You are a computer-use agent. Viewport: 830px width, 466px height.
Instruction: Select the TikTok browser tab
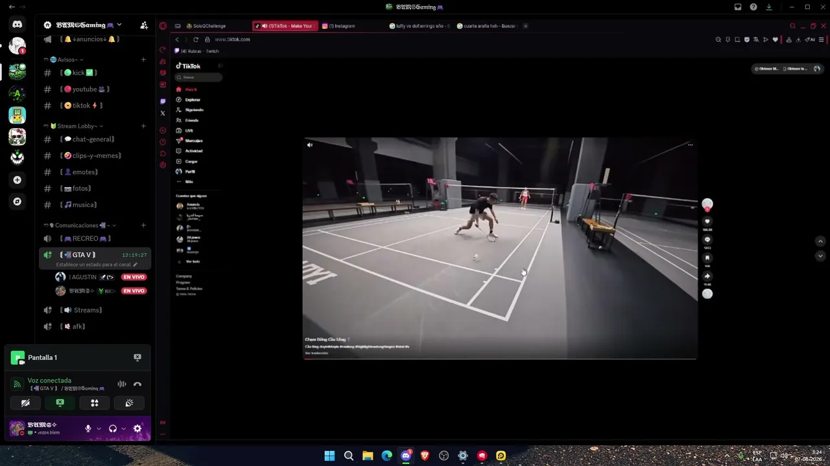pos(285,26)
